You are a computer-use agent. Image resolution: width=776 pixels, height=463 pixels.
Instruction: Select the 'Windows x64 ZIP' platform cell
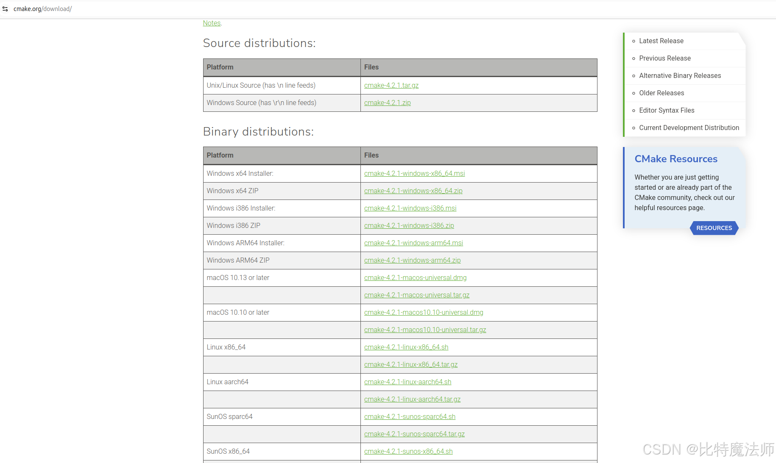(282, 191)
